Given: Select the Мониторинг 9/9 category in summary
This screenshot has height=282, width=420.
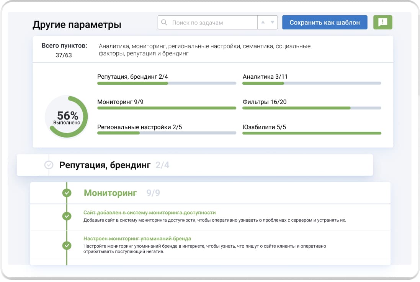Looking at the screenshot, I should (120, 102).
